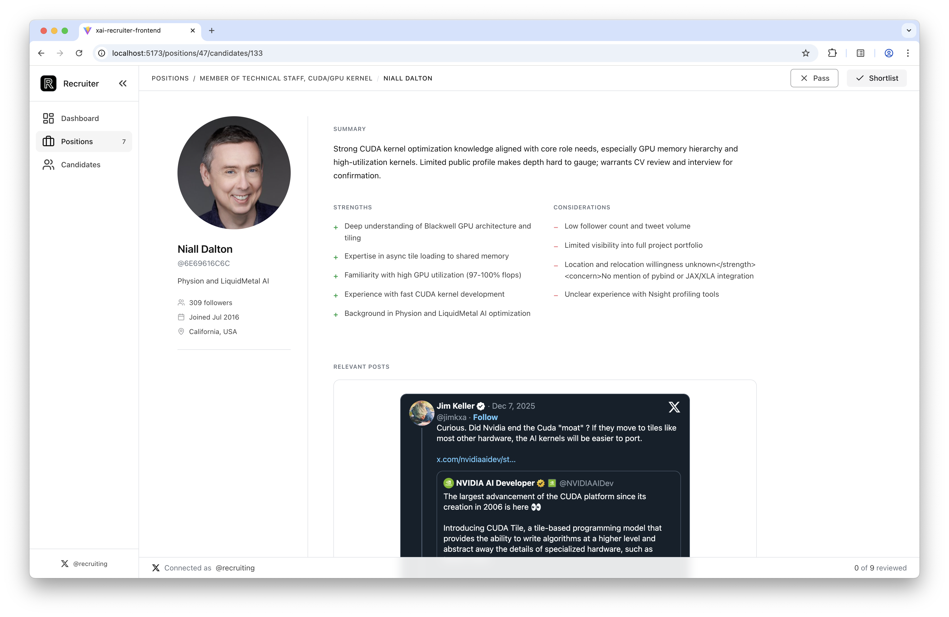Image resolution: width=949 pixels, height=617 pixels.
Task: Click Jim Keller's avatar in tweet
Action: click(422, 413)
